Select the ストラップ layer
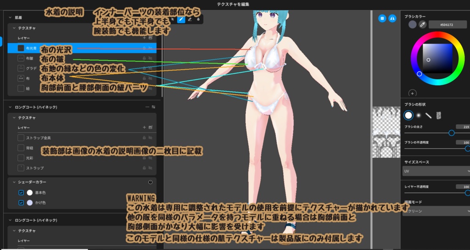Screen dimensions: 470x250 82,168
